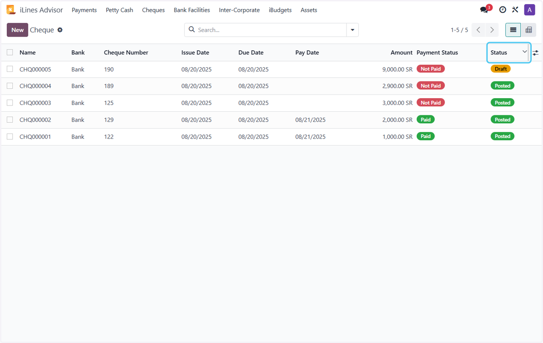Click the Paid badge of CHQ000002
The image size is (543, 343).
pos(426,119)
